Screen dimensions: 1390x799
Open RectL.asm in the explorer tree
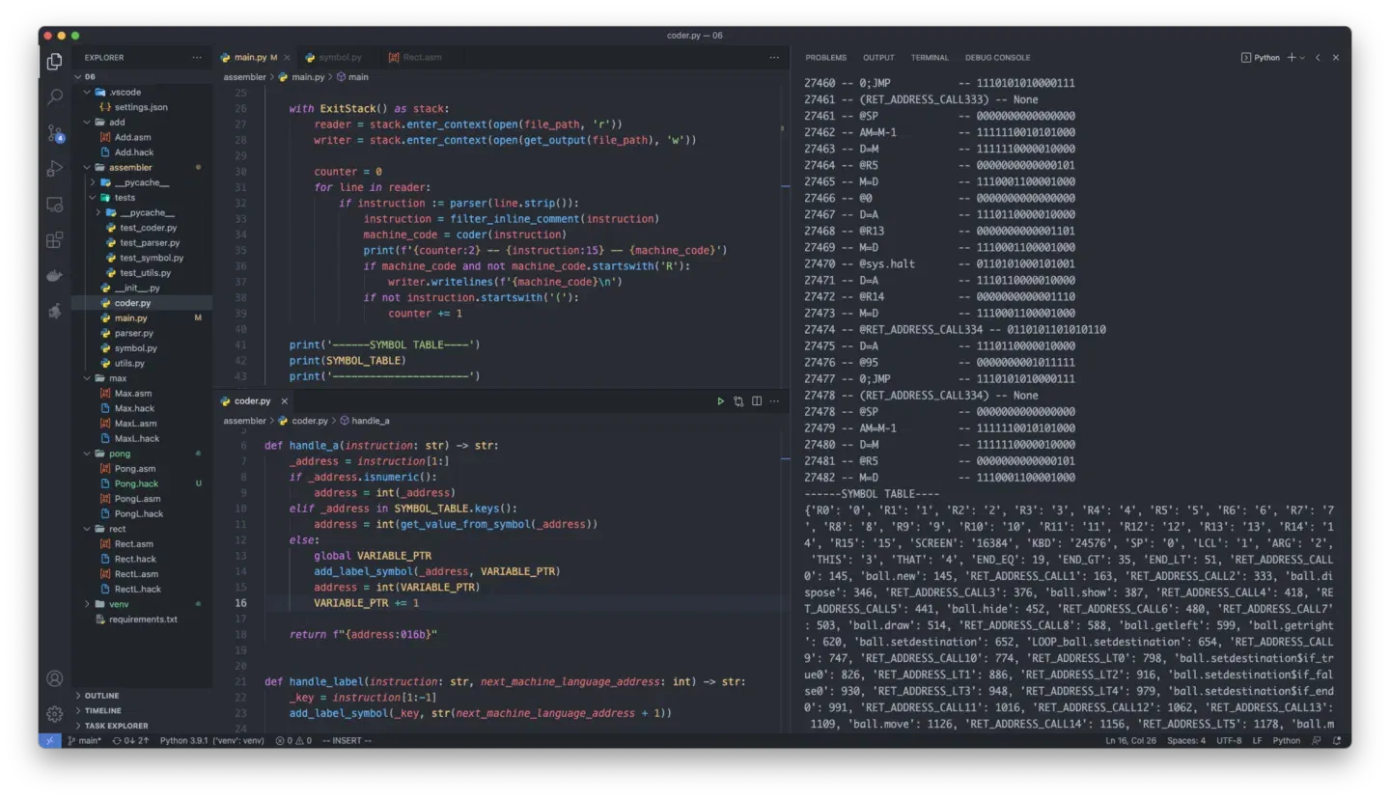point(136,574)
